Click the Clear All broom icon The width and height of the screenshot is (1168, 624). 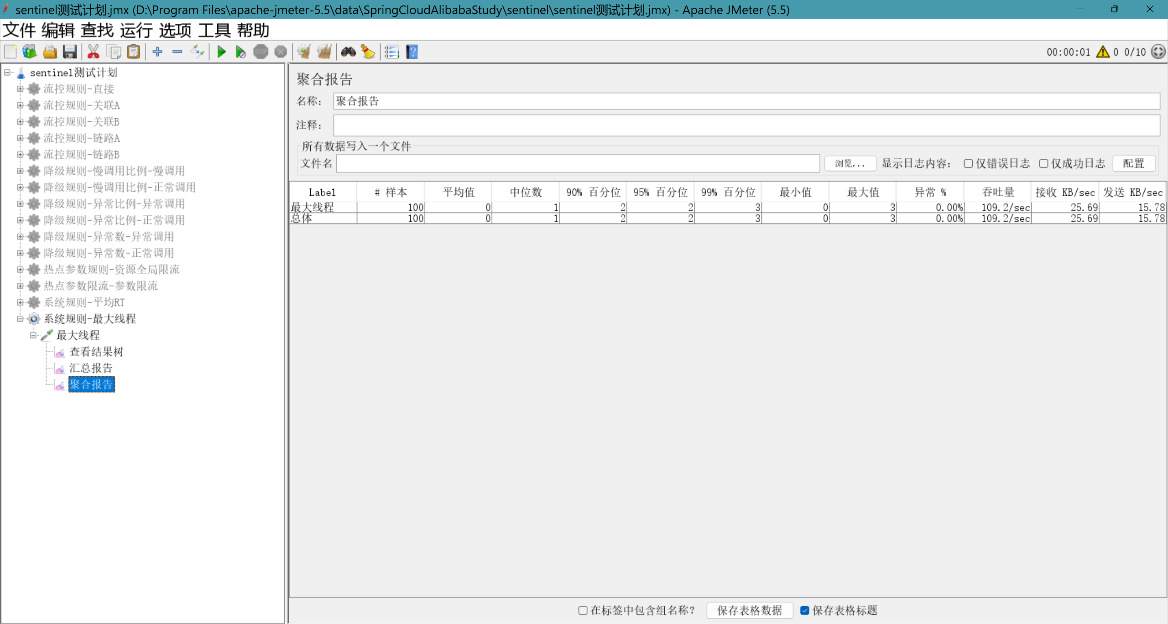tap(324, 52)
